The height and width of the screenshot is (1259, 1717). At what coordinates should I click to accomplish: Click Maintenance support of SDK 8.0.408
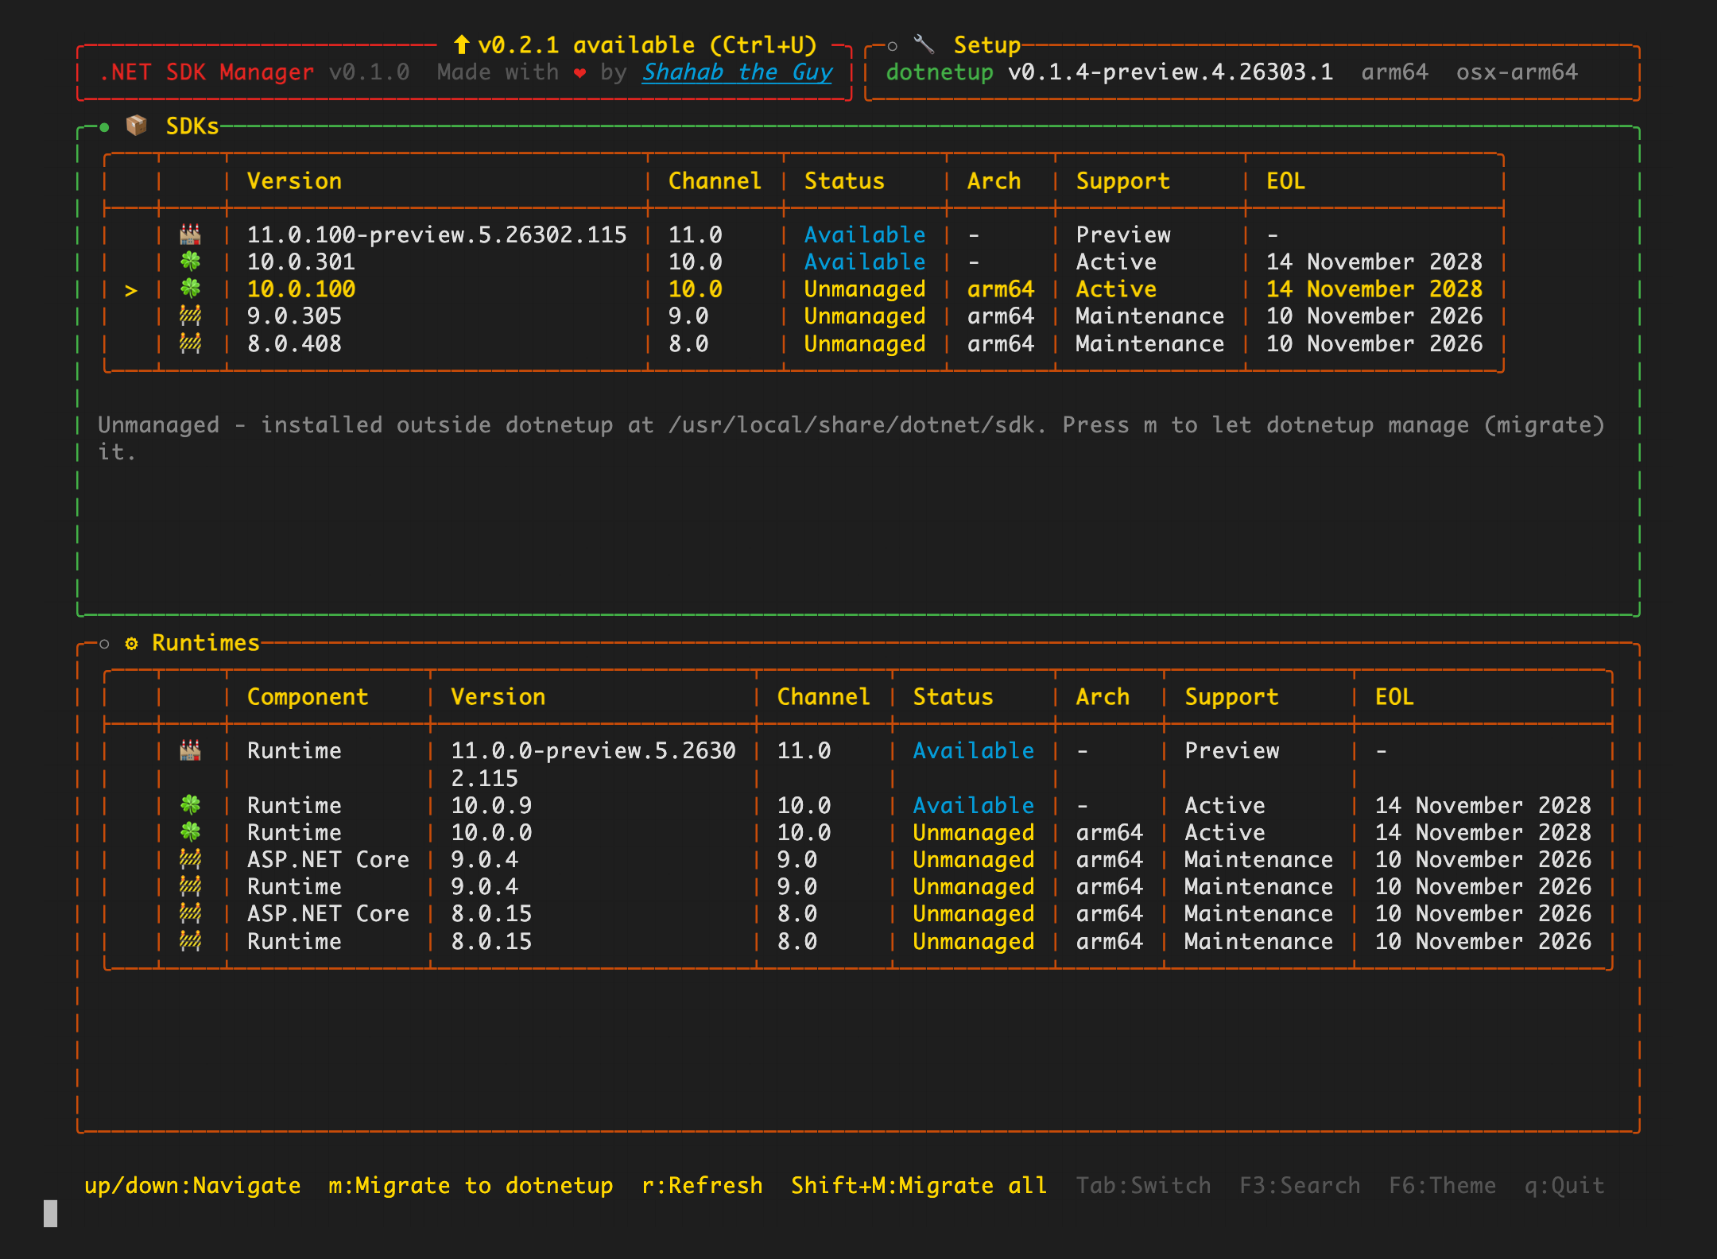[1150, 343]
